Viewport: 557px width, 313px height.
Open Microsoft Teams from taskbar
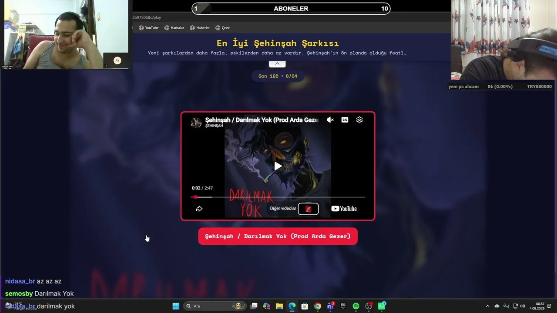pos(330,306)
